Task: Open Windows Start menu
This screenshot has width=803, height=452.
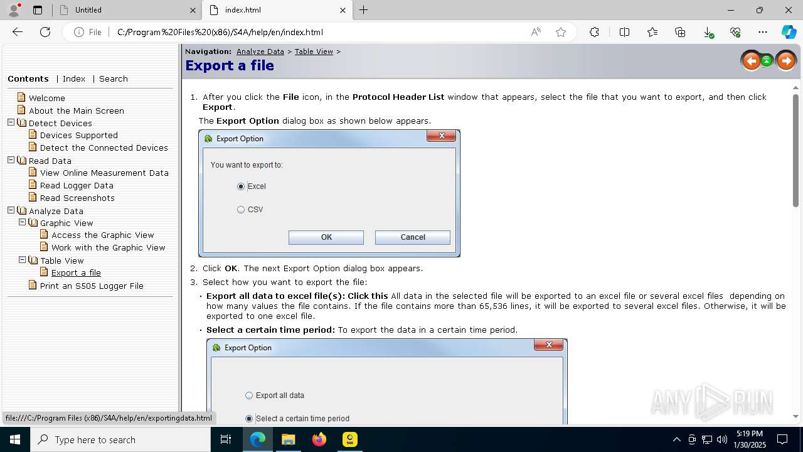Action: click(15, 439)
